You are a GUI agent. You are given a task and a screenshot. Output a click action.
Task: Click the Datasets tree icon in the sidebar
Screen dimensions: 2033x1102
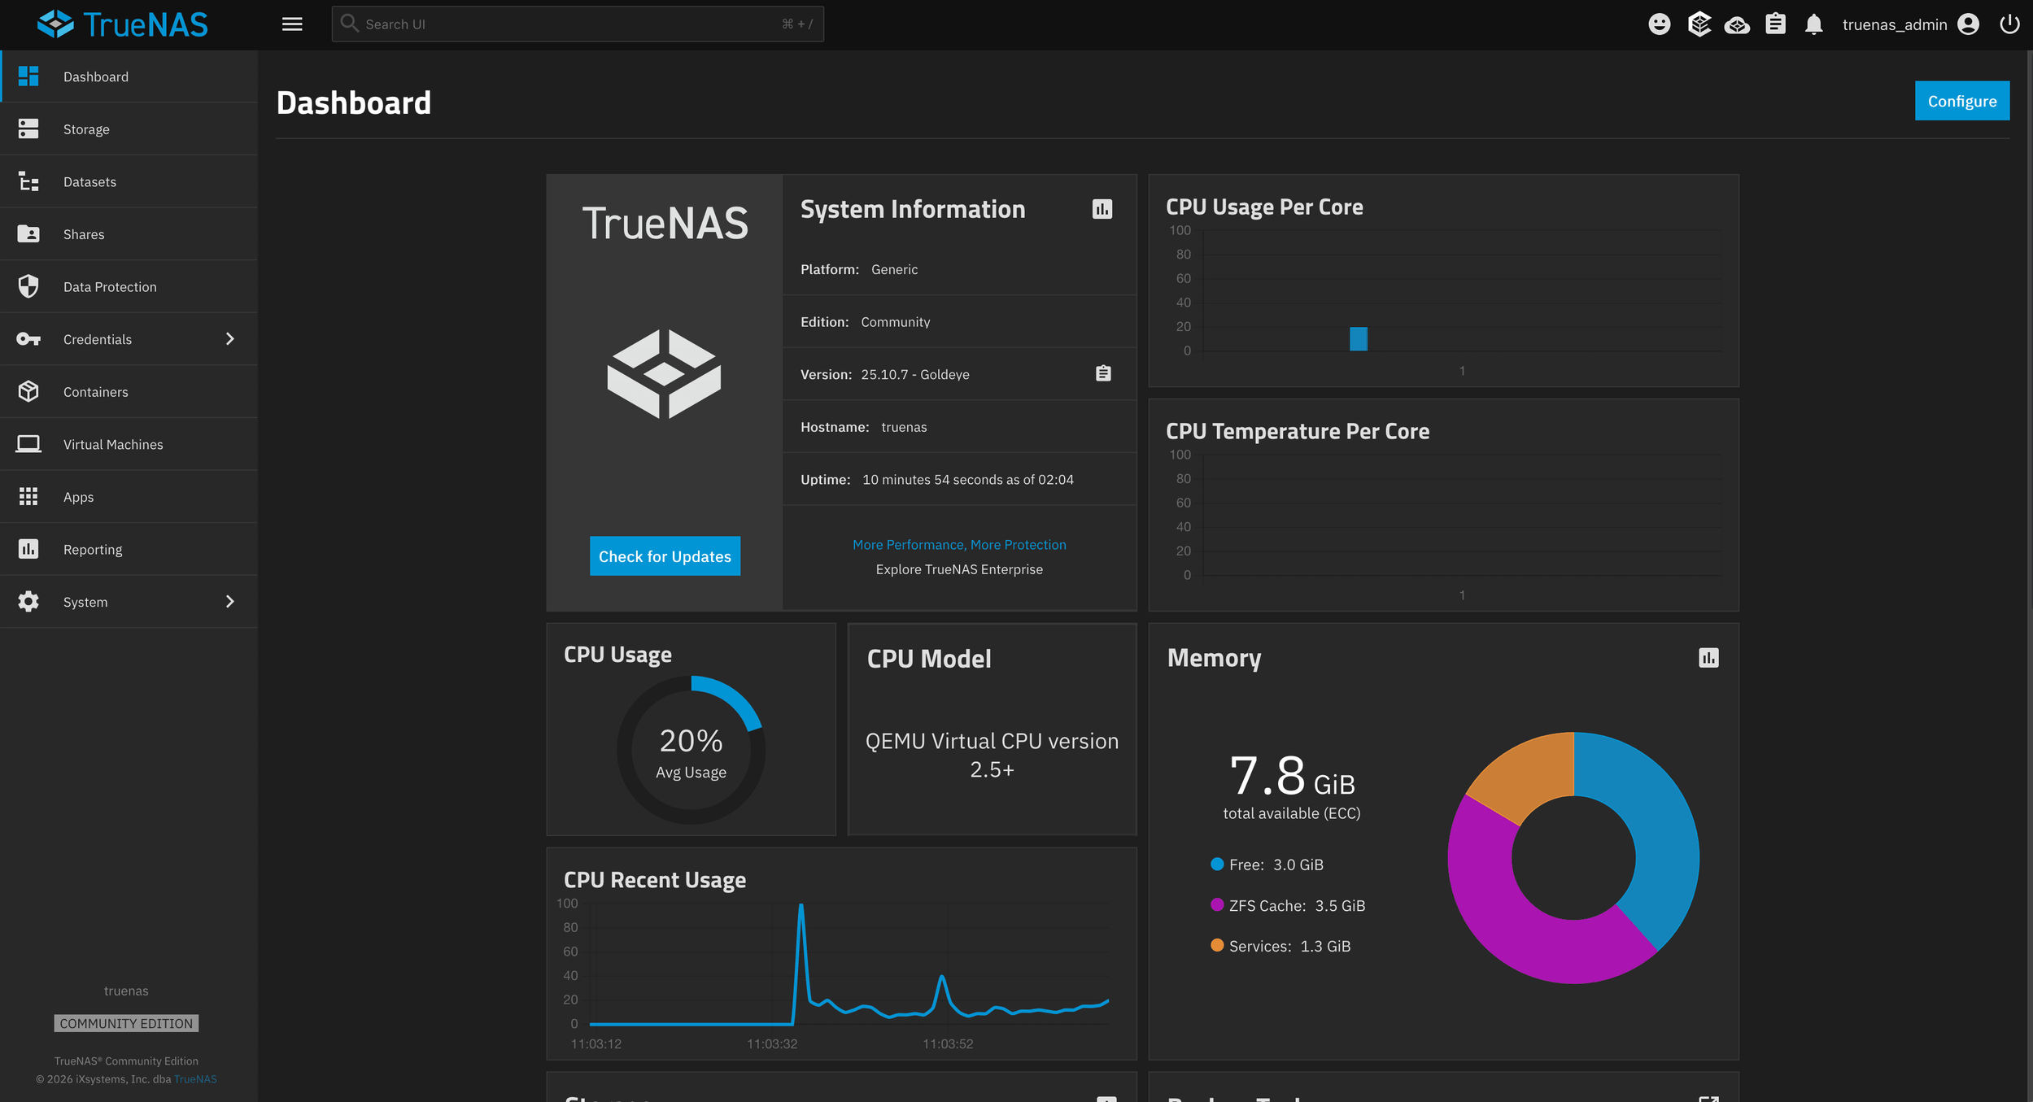point(28,181)
